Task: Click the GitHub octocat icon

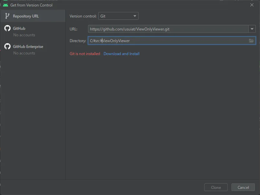Action: [7, 29]
